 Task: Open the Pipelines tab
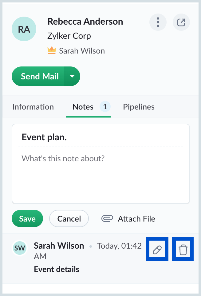tap(139, 107)
